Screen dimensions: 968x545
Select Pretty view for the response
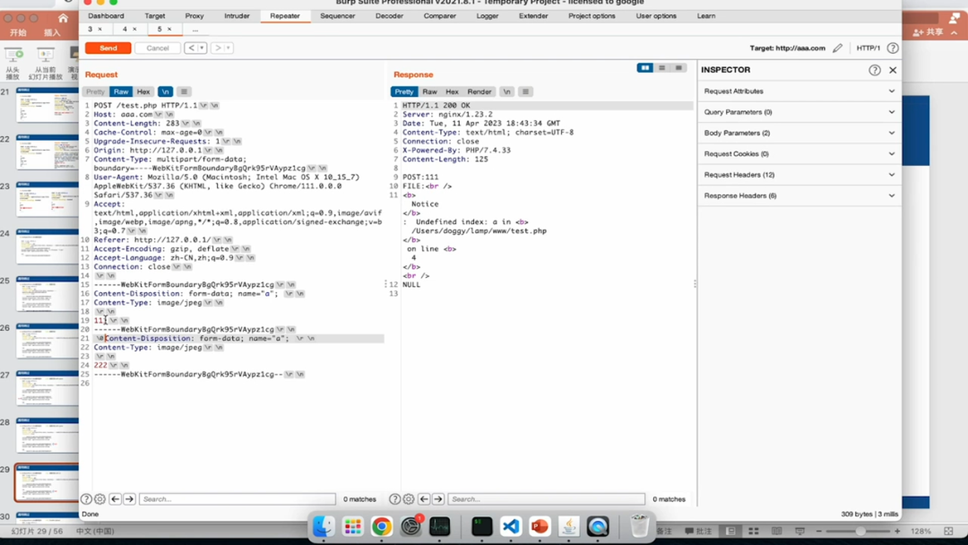403,91
